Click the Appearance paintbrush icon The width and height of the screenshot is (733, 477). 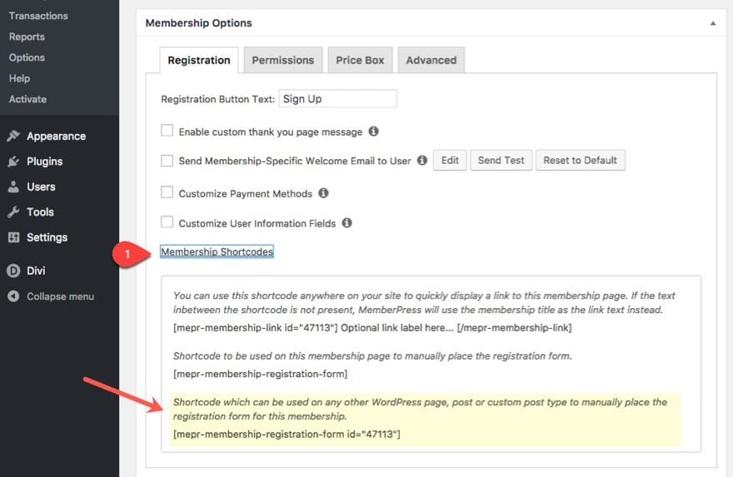click(13, 136)
